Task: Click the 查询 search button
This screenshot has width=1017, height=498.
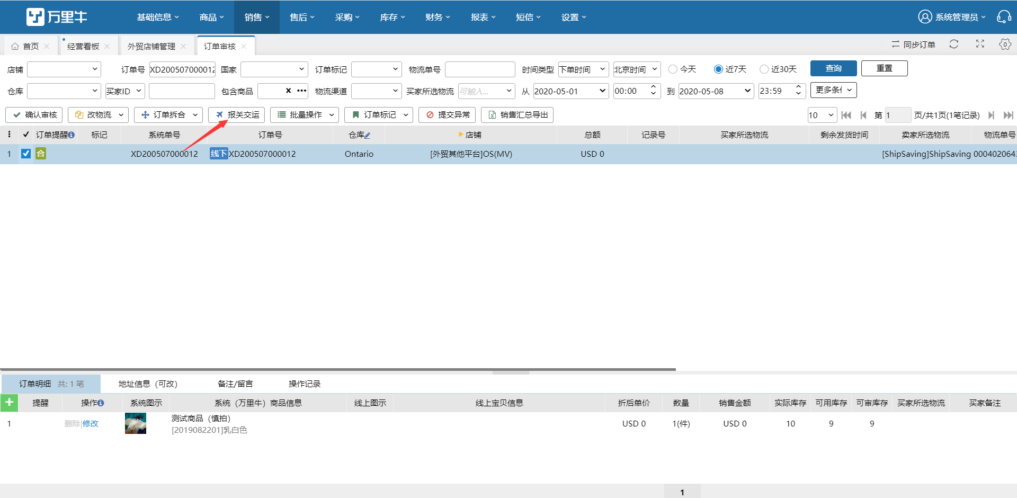Action: click(x=834, y=68)
